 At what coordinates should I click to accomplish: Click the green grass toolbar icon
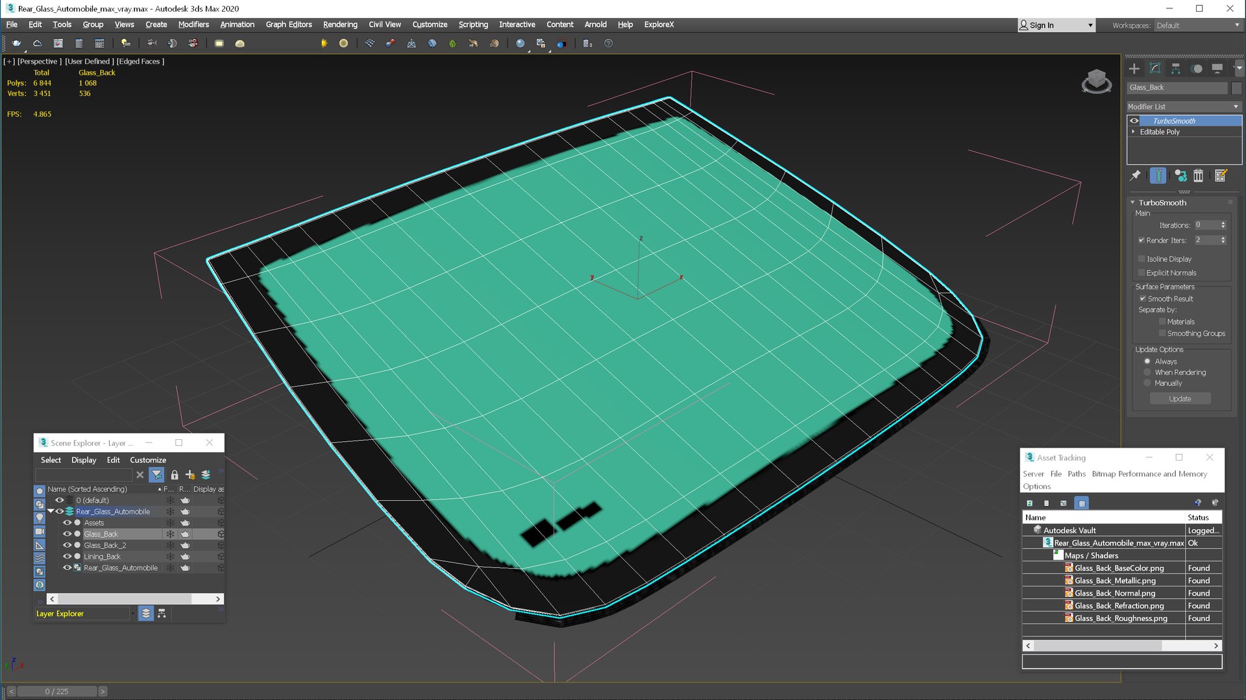click(452, 43)
